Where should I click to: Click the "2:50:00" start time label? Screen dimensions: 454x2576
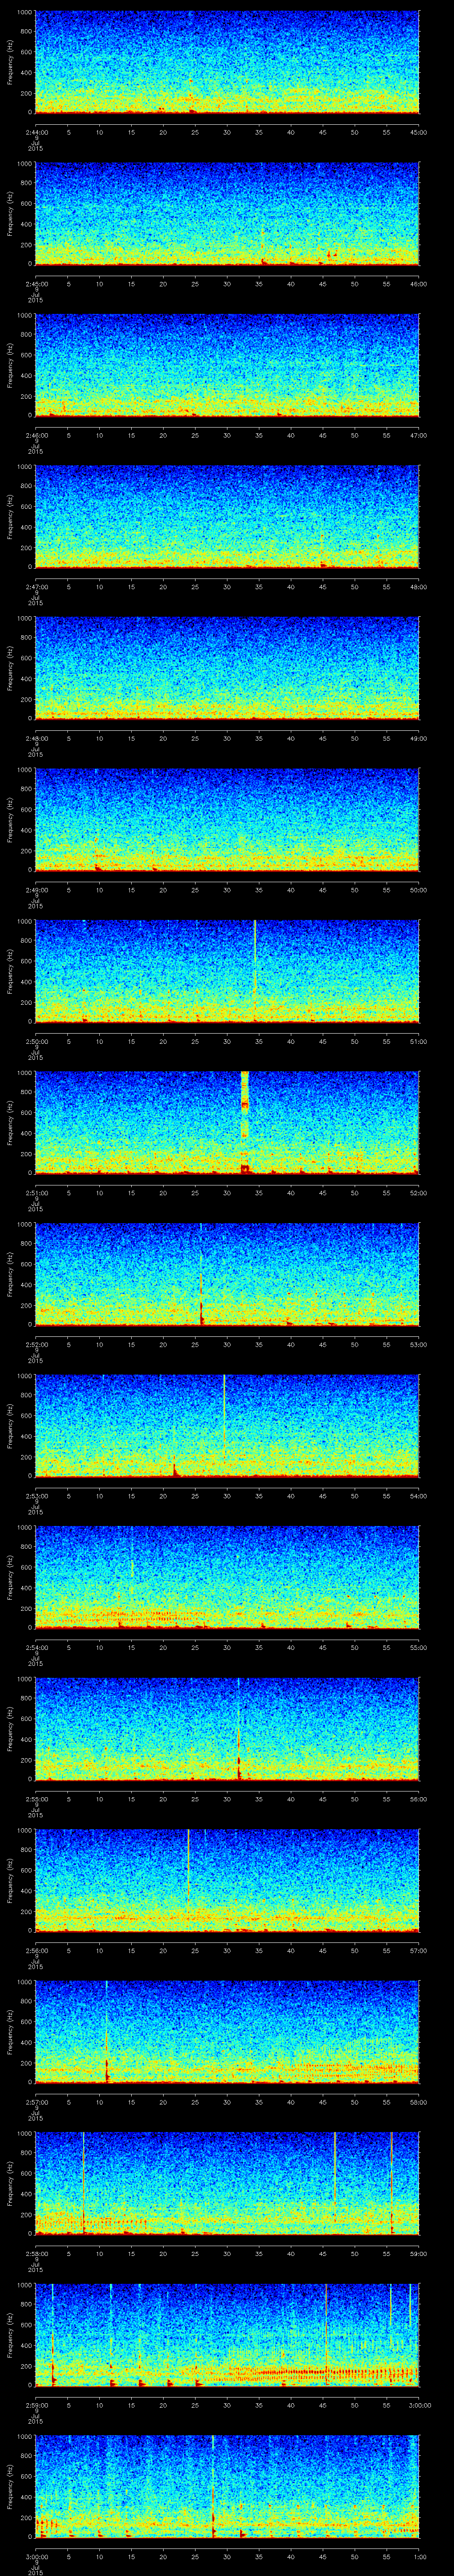(x=36, y=1042)
